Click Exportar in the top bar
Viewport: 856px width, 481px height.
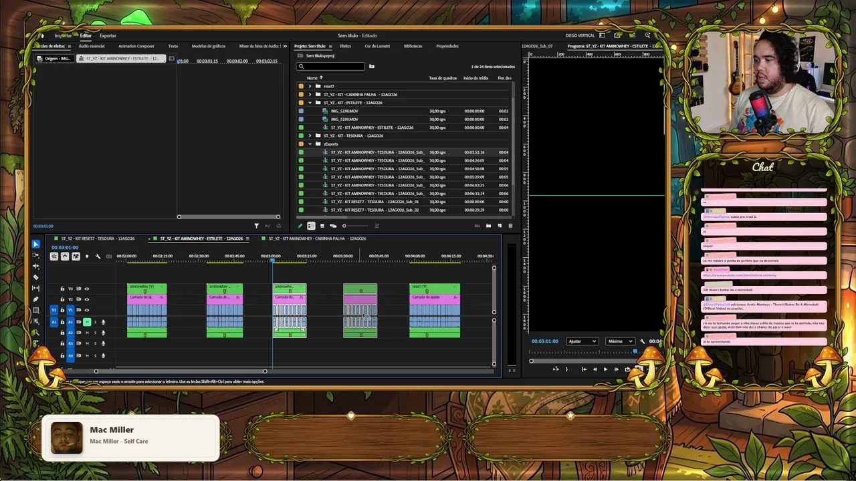[108, 35]
